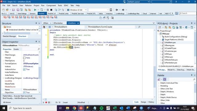
Task: Expand the Build Configurations (Debug) node
Action: [161, 37]
